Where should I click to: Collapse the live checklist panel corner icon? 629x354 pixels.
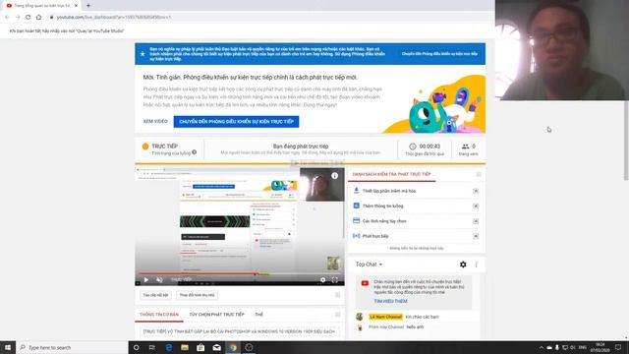pyautogui.click(x=479, y=174)
